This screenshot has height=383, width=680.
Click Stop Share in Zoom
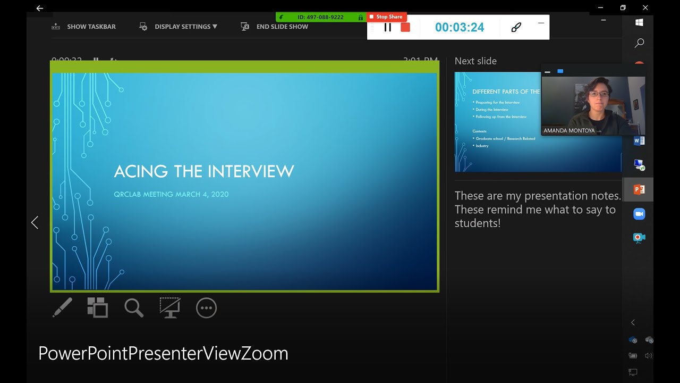[x=386, y=17]
